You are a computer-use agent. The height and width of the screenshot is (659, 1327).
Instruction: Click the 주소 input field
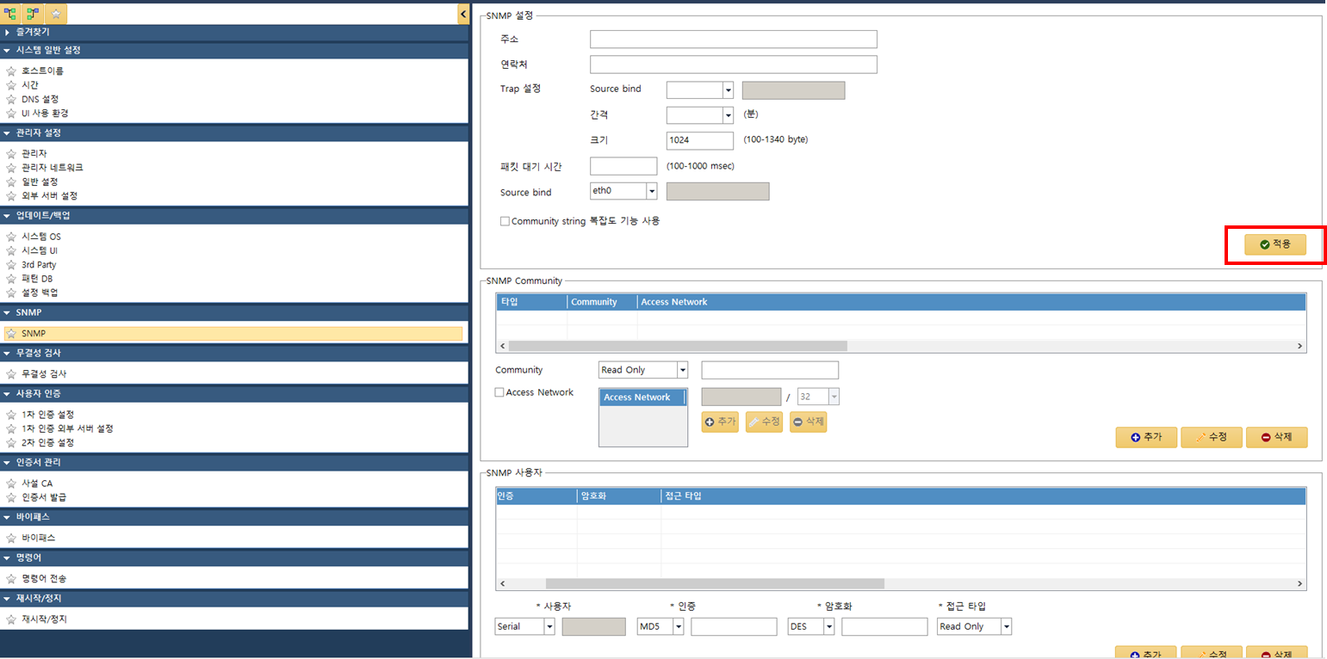click(x=734, y=40)
